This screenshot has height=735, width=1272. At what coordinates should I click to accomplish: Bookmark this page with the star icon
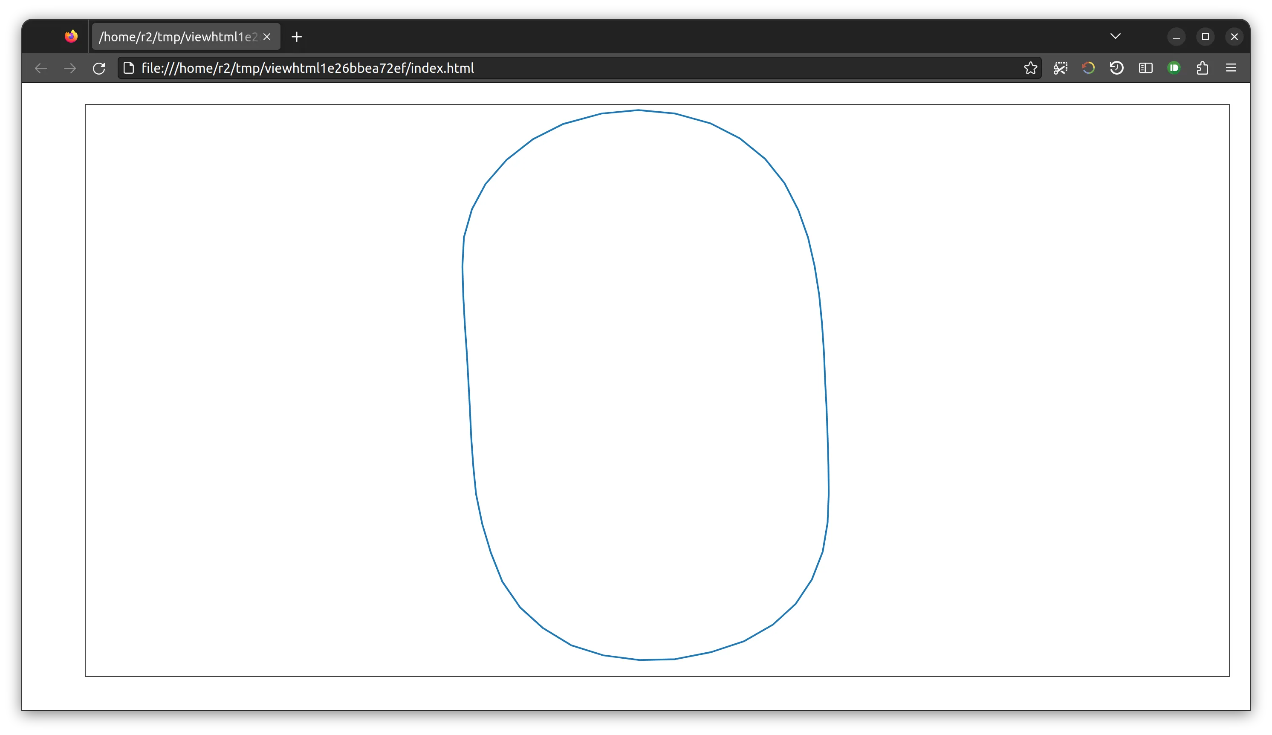tap(1030, 68)
